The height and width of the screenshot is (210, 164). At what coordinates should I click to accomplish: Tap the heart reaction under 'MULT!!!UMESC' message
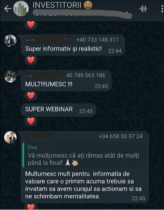(31, 96)
